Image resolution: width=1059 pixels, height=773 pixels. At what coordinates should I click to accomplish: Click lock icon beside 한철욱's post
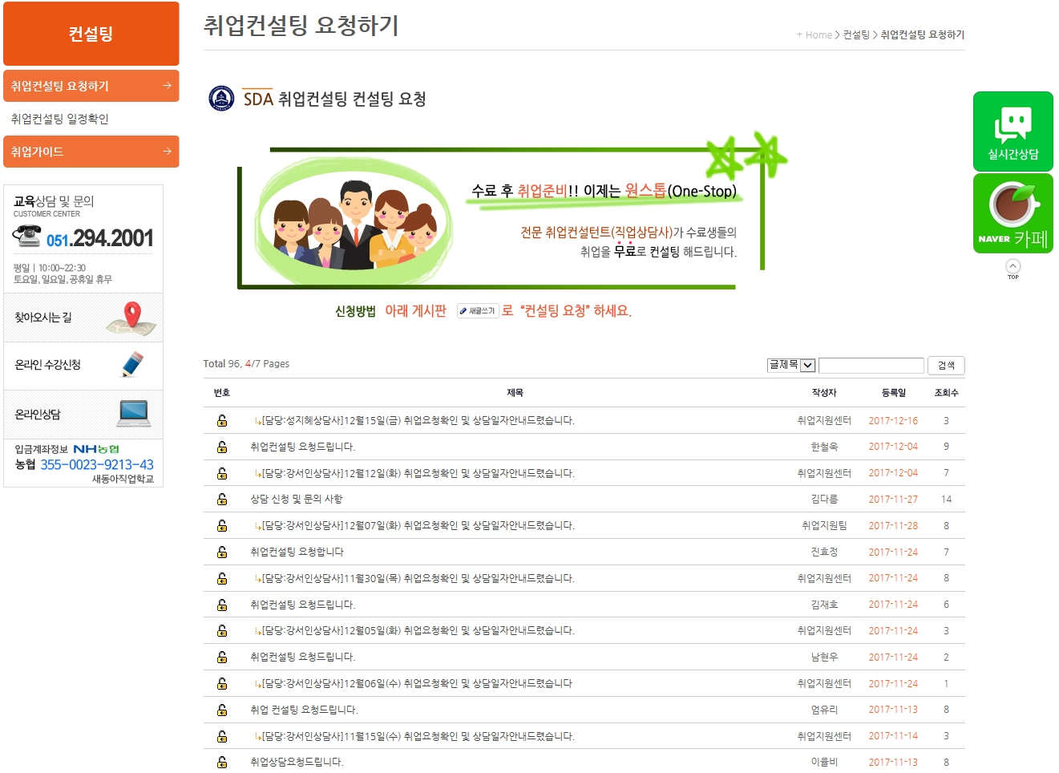pyautogui.click(x=222, y=447)
